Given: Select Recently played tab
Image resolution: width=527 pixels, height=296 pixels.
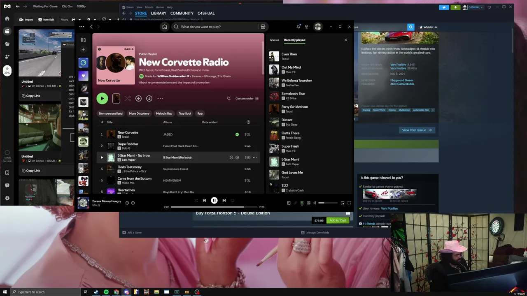Looking at the screenshot, I should 294,40.
